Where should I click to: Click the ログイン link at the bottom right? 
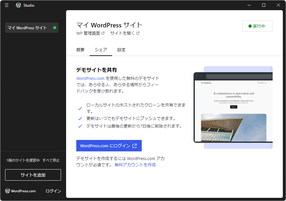[53, 191]
